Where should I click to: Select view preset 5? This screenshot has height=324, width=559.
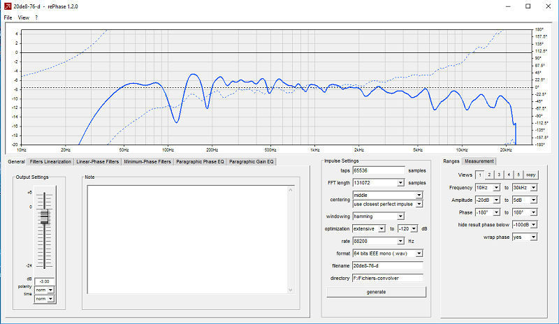tap(518, 175)
